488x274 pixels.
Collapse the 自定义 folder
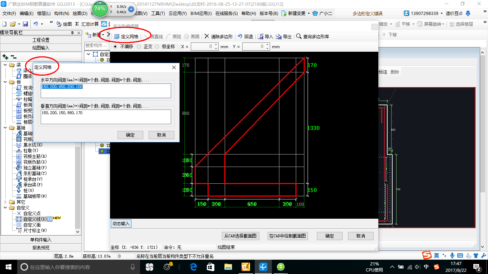(5, 208)
